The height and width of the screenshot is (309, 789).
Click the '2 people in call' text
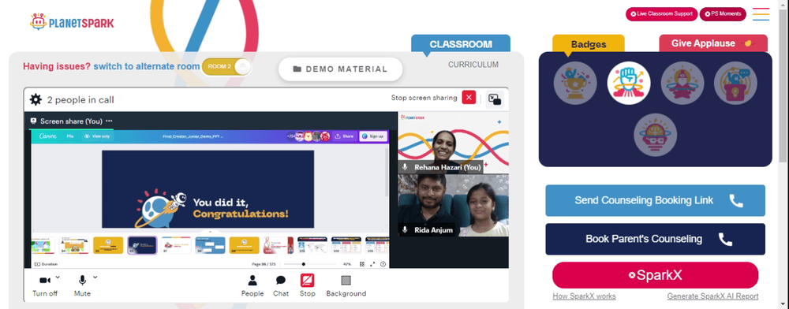click(80, 100)
